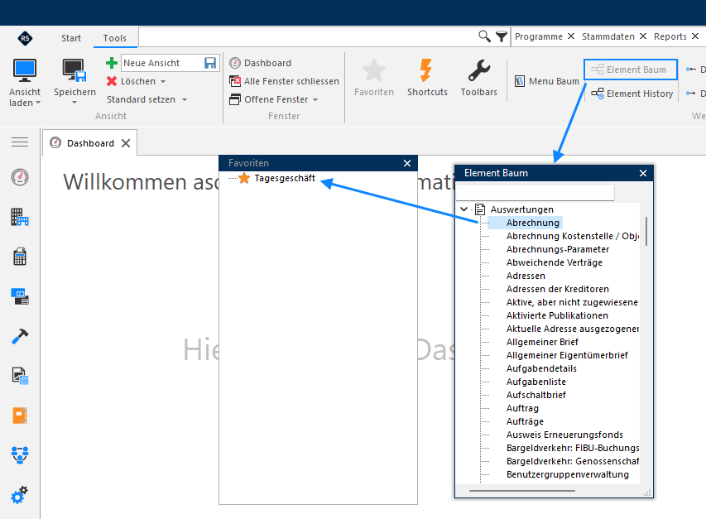Open the sidebar calculator icon
Image resolution: width=706 pixels, height=519 pixels.
coord(20,257)
